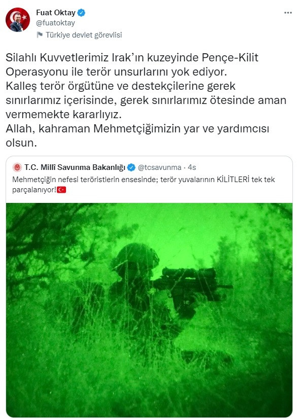Click the Millî Savunma Bakanlığı logo avatar
The height and width of the screenshot is (419, 297).
tap(17, 167)
